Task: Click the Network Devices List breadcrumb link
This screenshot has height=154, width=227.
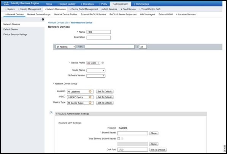Action: (x=58, y=23)
